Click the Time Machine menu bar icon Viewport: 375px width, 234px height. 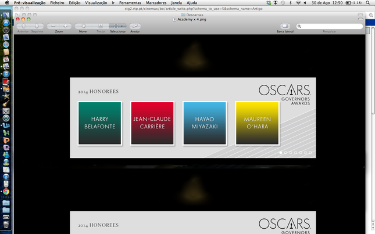(x=283, y=3)
